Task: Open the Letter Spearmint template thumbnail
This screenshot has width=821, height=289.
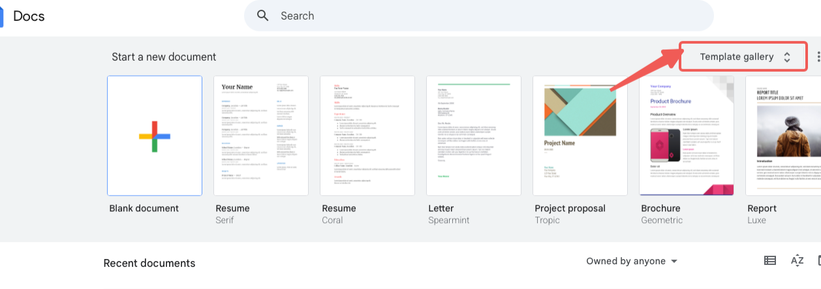Action: 474,136
